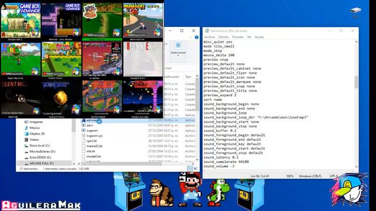Click the cps3.lst file icon
376x211 pixels.
point(83,141)
